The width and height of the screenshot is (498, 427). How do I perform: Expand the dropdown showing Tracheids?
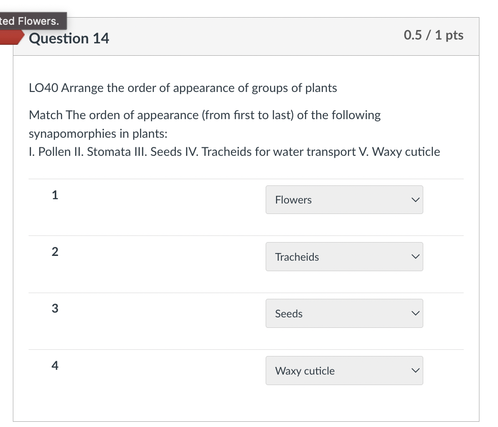coord(344,257)
